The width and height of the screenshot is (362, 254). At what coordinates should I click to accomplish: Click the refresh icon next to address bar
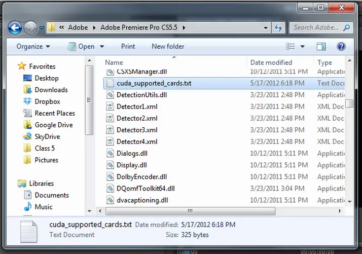coord(278,28)
